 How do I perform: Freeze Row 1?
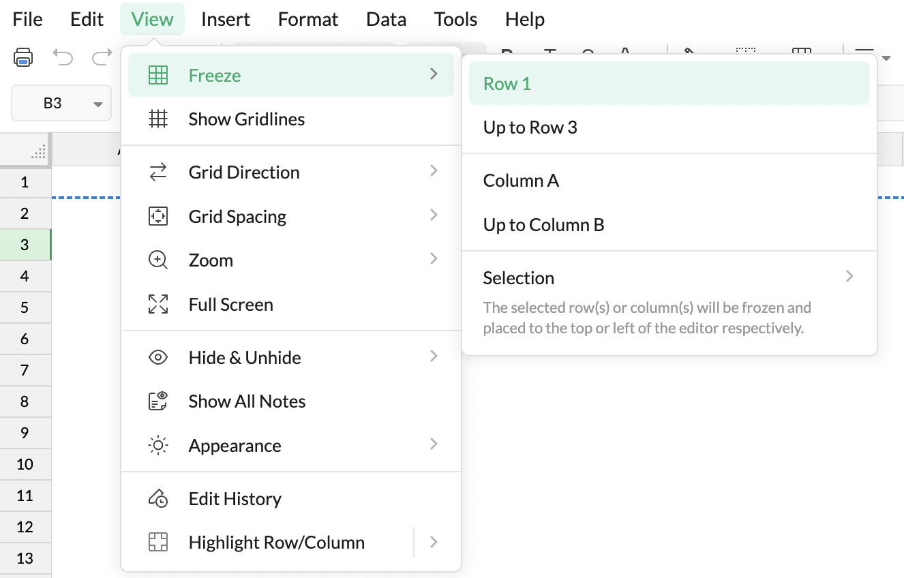pyautogui.click(x=669, y=84)
